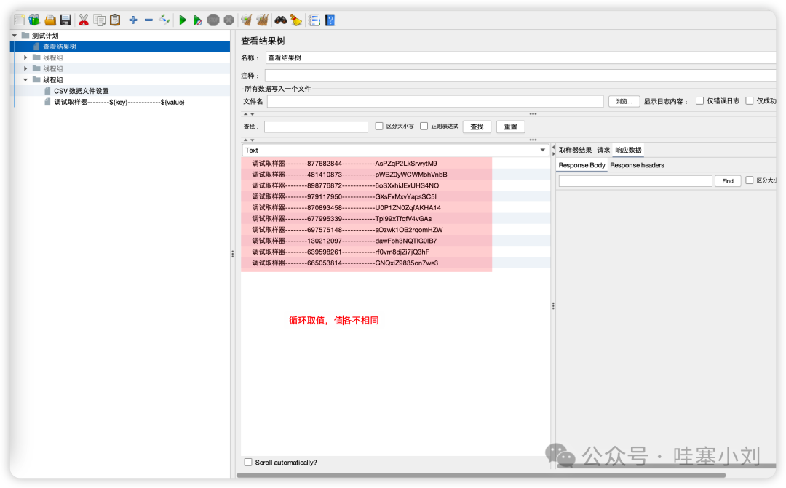Expand all nodes with blue plus icon
Viewport: 786px width, 488px height.
tap(133, 20)
